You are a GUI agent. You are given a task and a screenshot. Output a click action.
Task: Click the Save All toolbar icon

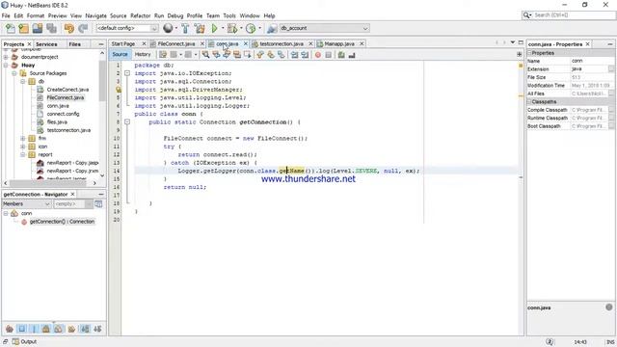tap(51, 28)
